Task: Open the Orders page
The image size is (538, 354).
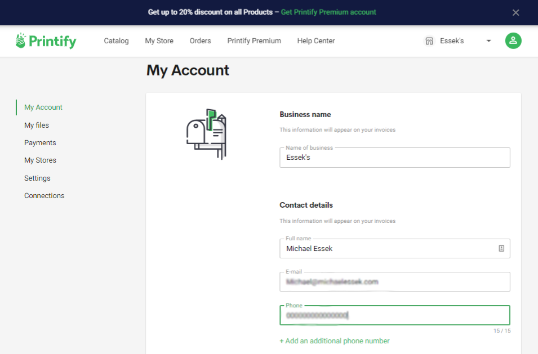Action: click(201, 41)
